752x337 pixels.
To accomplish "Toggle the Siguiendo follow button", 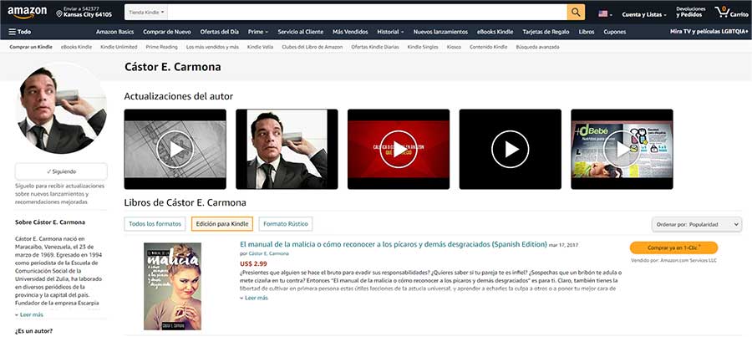I will (x=61, y=171).
